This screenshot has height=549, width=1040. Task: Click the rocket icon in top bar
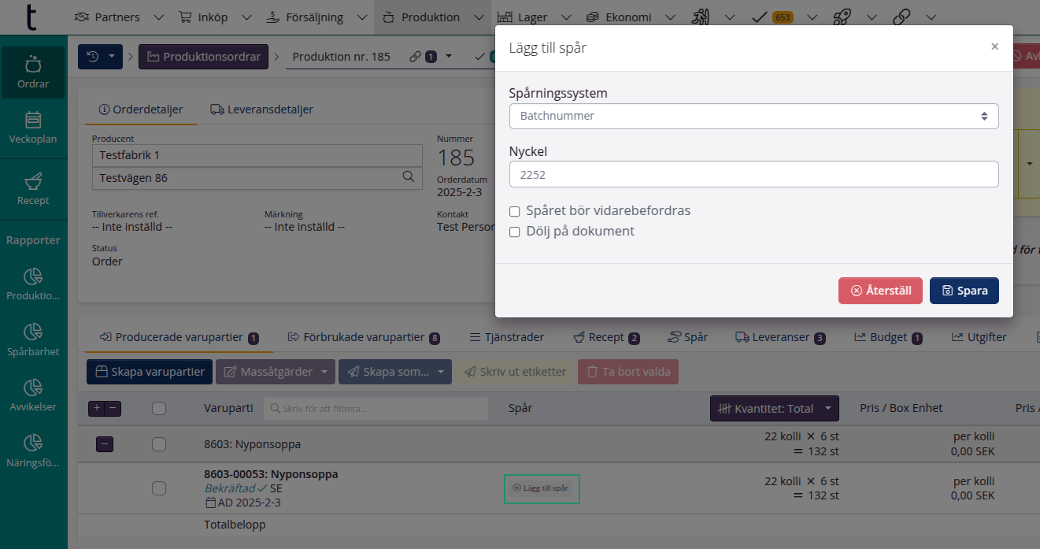842,17
